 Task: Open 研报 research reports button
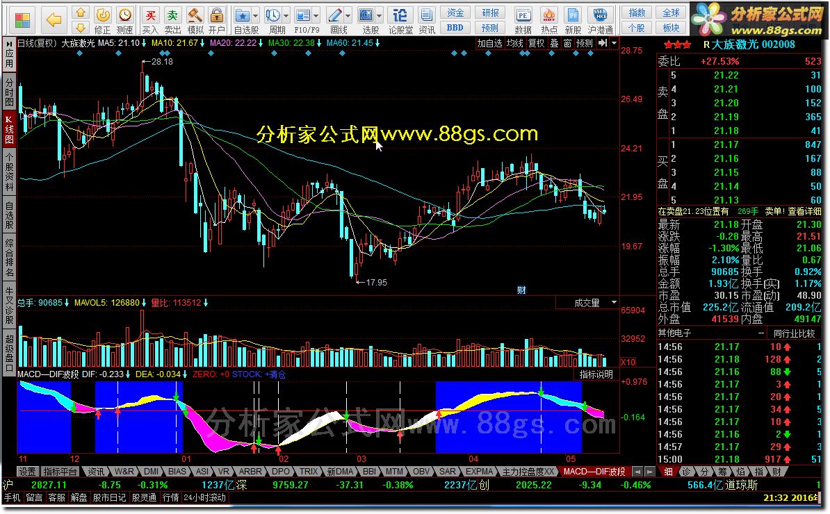coord(490,13)
